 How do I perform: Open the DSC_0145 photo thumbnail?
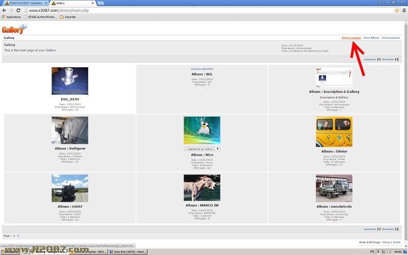(x=70, y=81)
